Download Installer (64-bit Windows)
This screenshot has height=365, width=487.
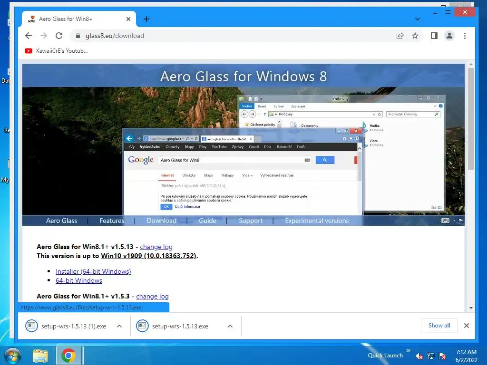(93, 271)
